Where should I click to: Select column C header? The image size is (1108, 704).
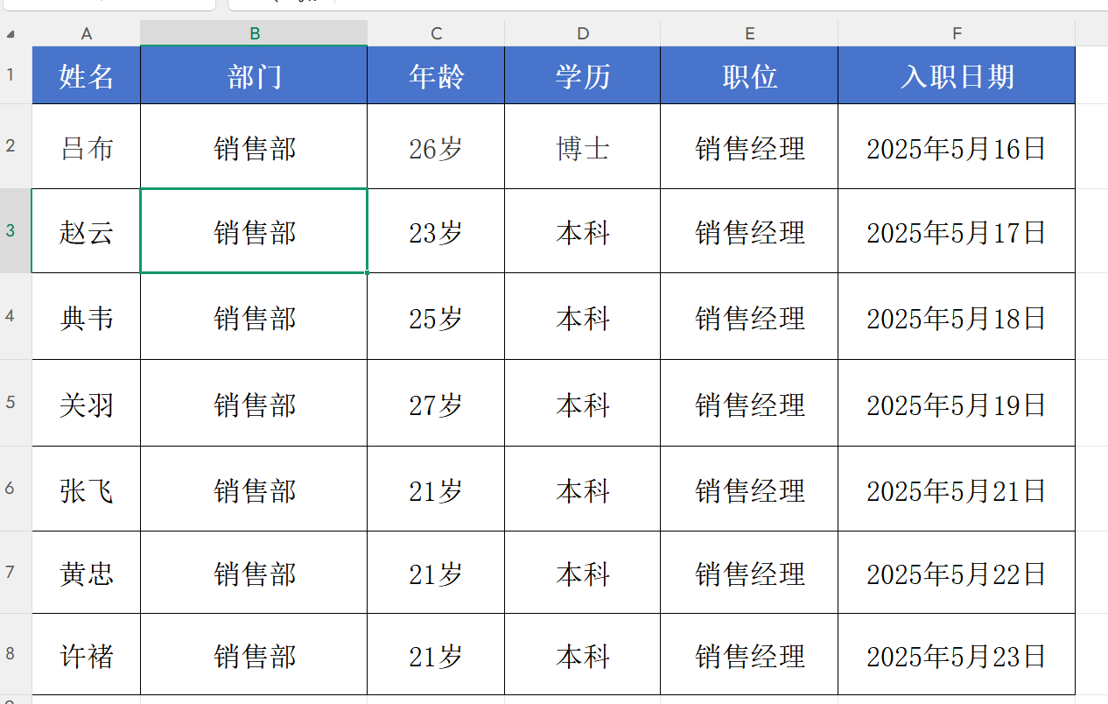436,33
